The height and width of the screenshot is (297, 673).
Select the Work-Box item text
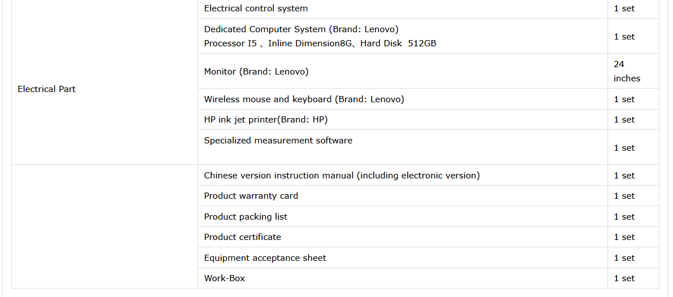click(x=224, y=278)
